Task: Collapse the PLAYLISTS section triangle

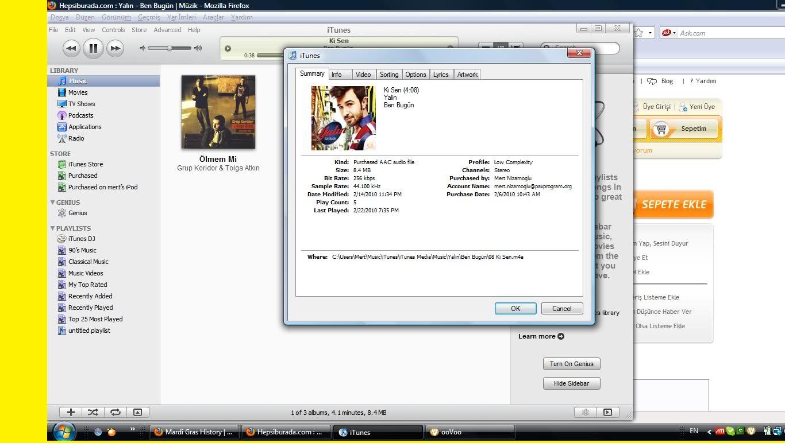Action: pos(53,228)
